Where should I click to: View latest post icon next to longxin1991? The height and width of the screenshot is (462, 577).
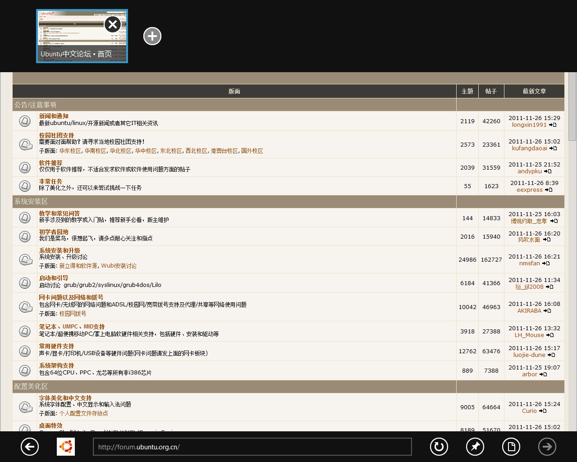point(553,125)
